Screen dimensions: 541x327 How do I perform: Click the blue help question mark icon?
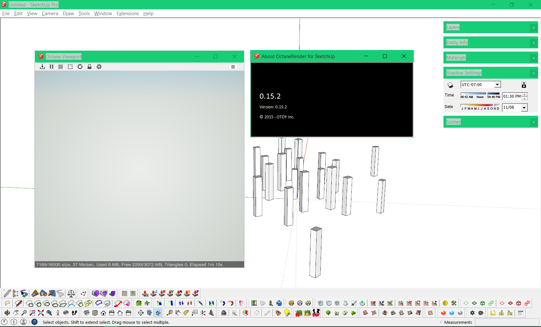tap(34, 322)
